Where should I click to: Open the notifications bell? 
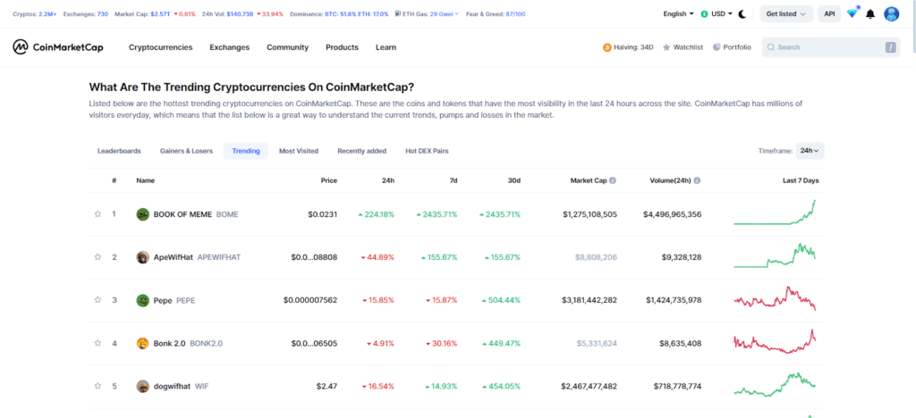tap(870, 14)
